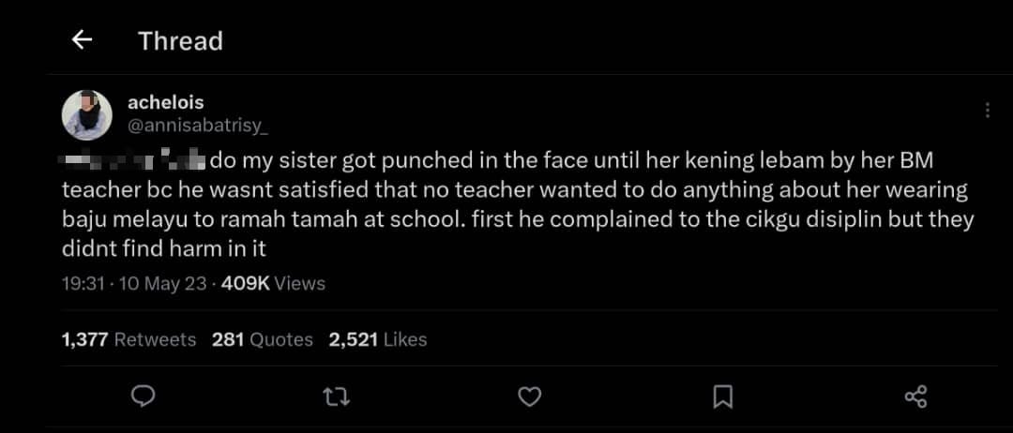The width and height of the screenshot is (1013, 433).
Task: See who gave the 2,521 Likes
Action: [378, 339]
